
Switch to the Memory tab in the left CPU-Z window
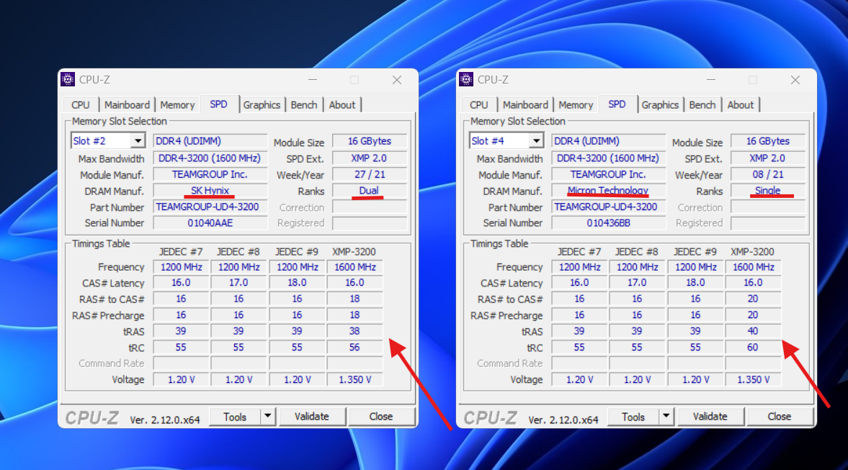click(x=177, y=105)
